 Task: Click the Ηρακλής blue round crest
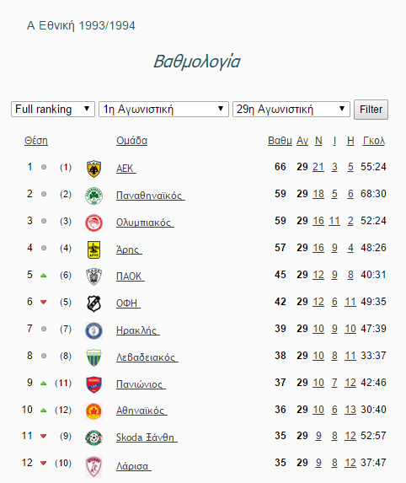click(93, 330)
